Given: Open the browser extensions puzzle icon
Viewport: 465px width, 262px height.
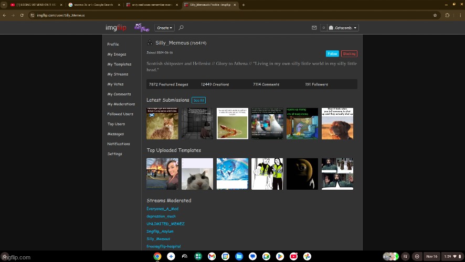Looking at the screenshot, I should (447, 15).
